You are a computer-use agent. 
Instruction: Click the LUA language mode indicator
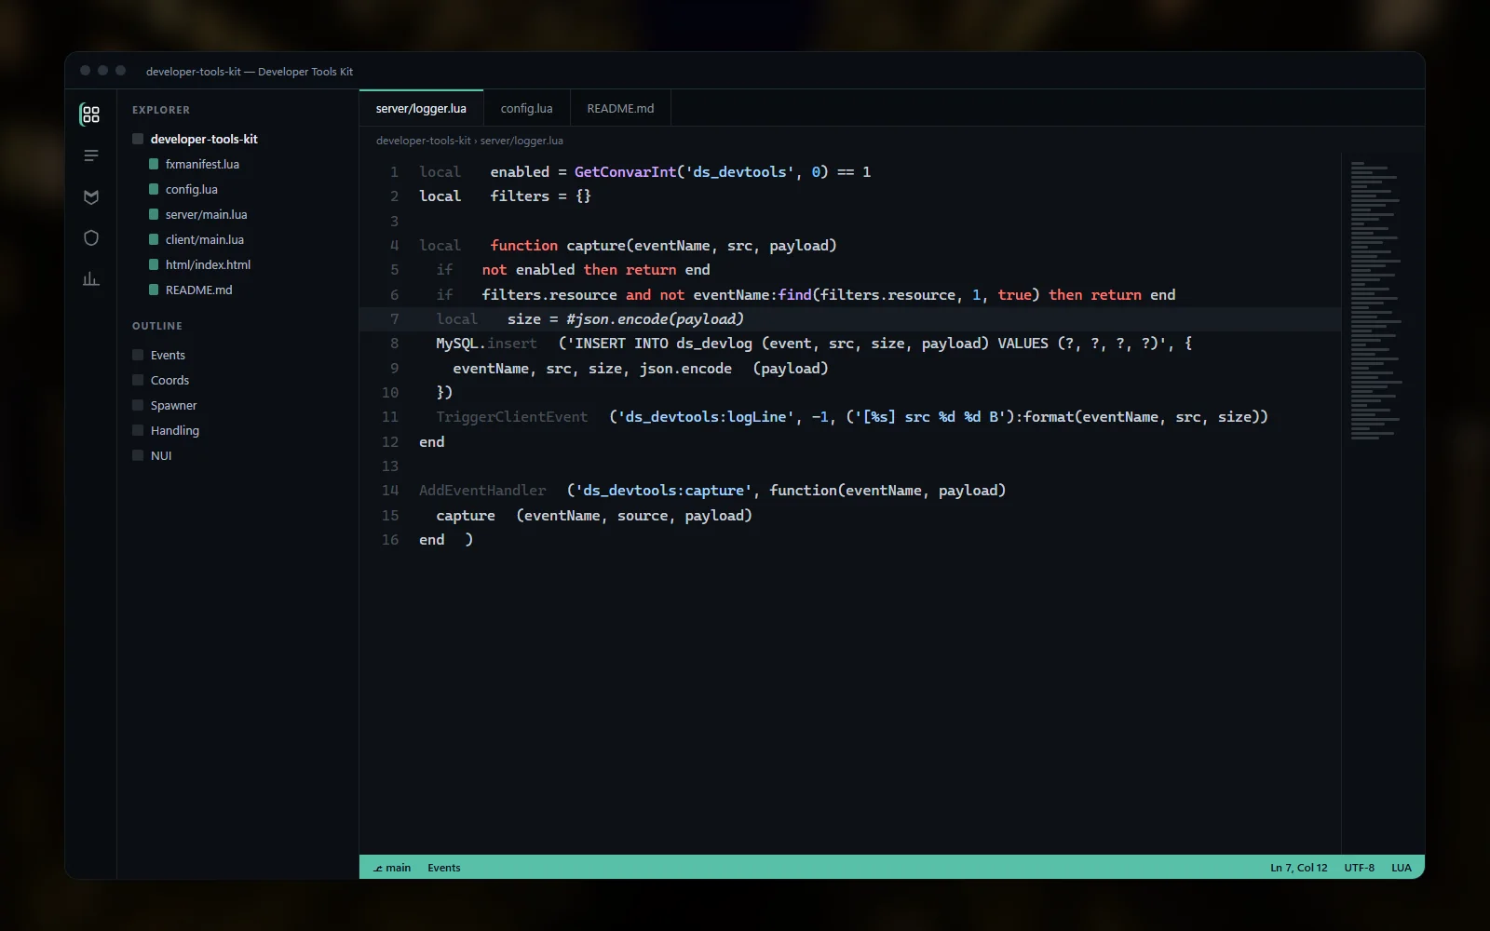1402,868
